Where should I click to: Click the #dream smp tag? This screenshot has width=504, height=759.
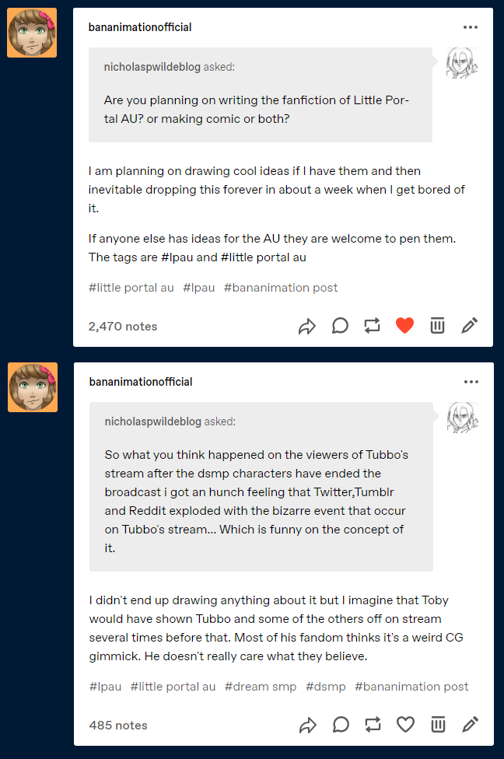point(261,687)
